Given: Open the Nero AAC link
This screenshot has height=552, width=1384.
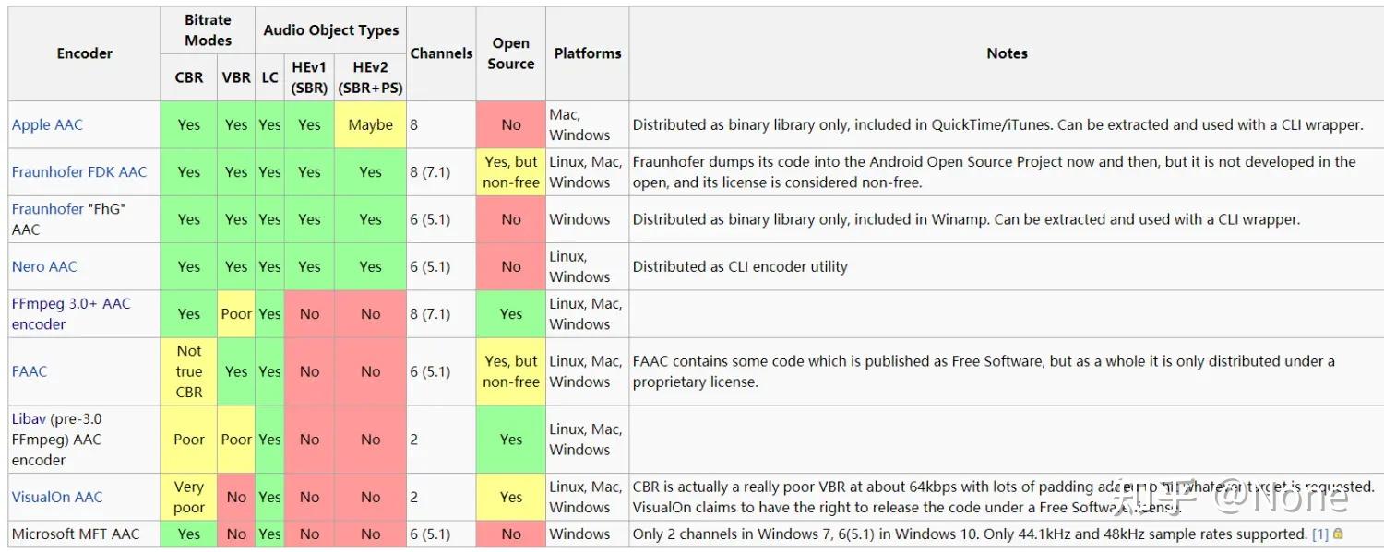Looking at the screenshot, I should (44, 267).
